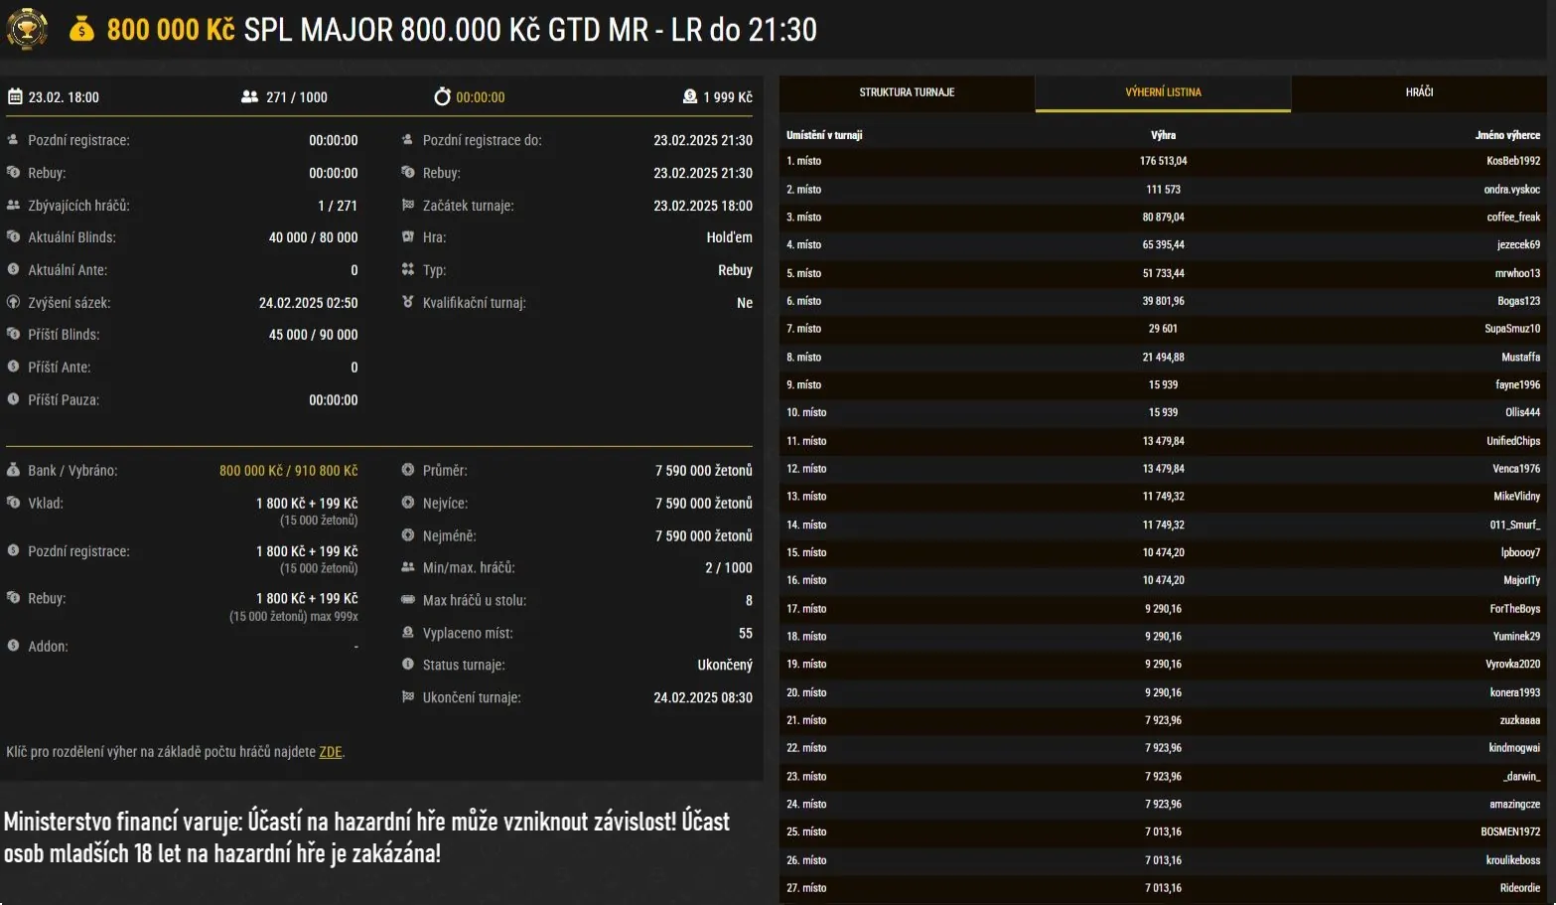Click the calendar icon beside 23.02. 18:00
This screenshot has width=1556, height=905.
coord(15,96)
